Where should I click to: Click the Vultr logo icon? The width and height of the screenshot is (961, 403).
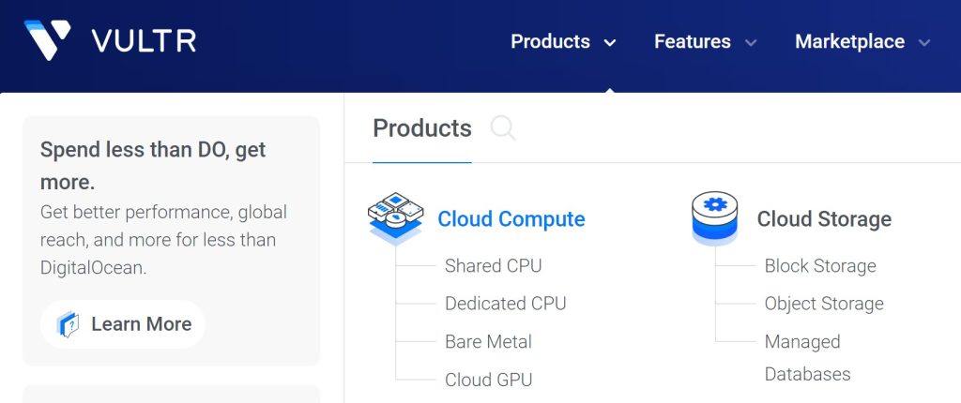(47, 39)
